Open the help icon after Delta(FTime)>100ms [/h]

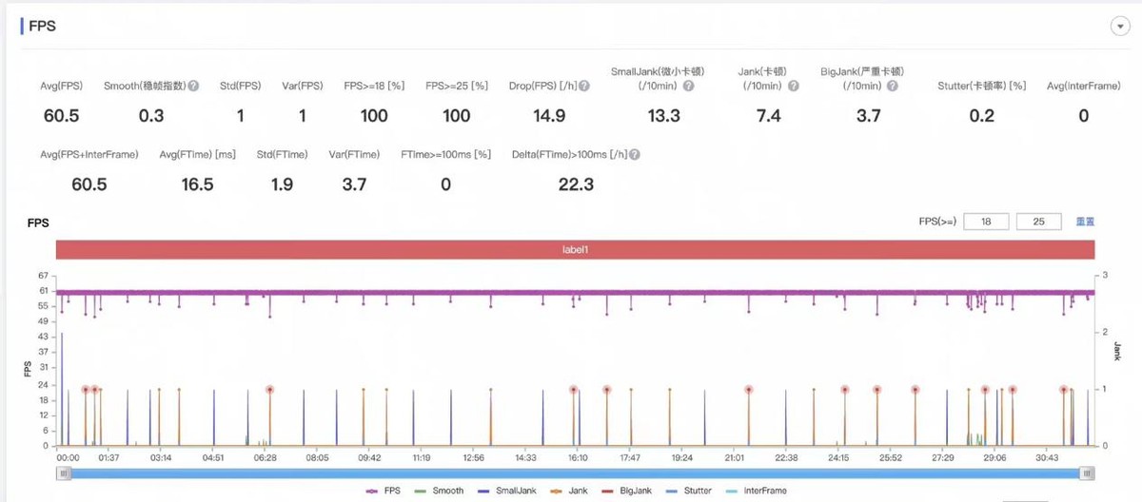pyautogui.click(x=634, y=154)
